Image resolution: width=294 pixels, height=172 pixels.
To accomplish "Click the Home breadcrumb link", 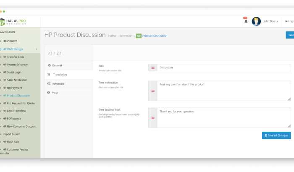I will 112,36.
